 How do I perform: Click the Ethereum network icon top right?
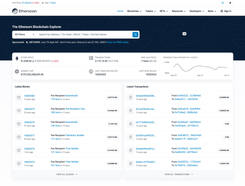pyautogui.click(x=230, y=3)
